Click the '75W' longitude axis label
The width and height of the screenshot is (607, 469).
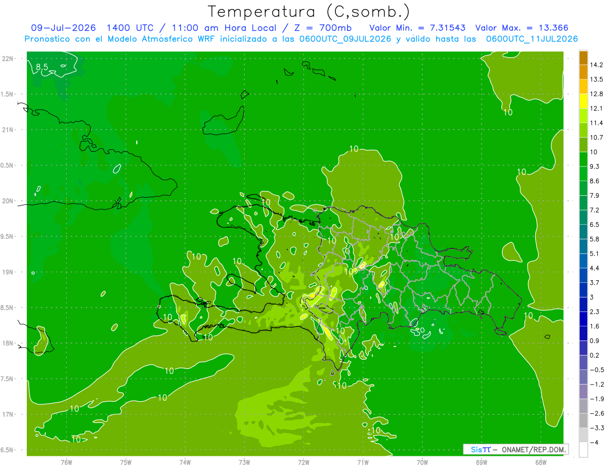tap(125, 462)
